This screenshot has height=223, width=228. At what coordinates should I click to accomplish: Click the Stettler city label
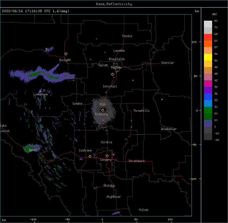168,63
